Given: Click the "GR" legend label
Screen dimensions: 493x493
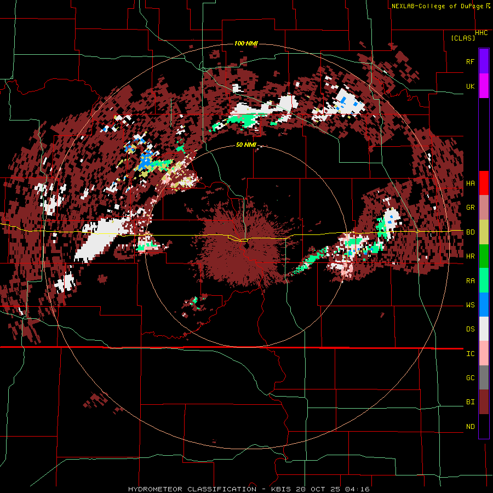Looking at the screenshot, I should click(471, 208).
